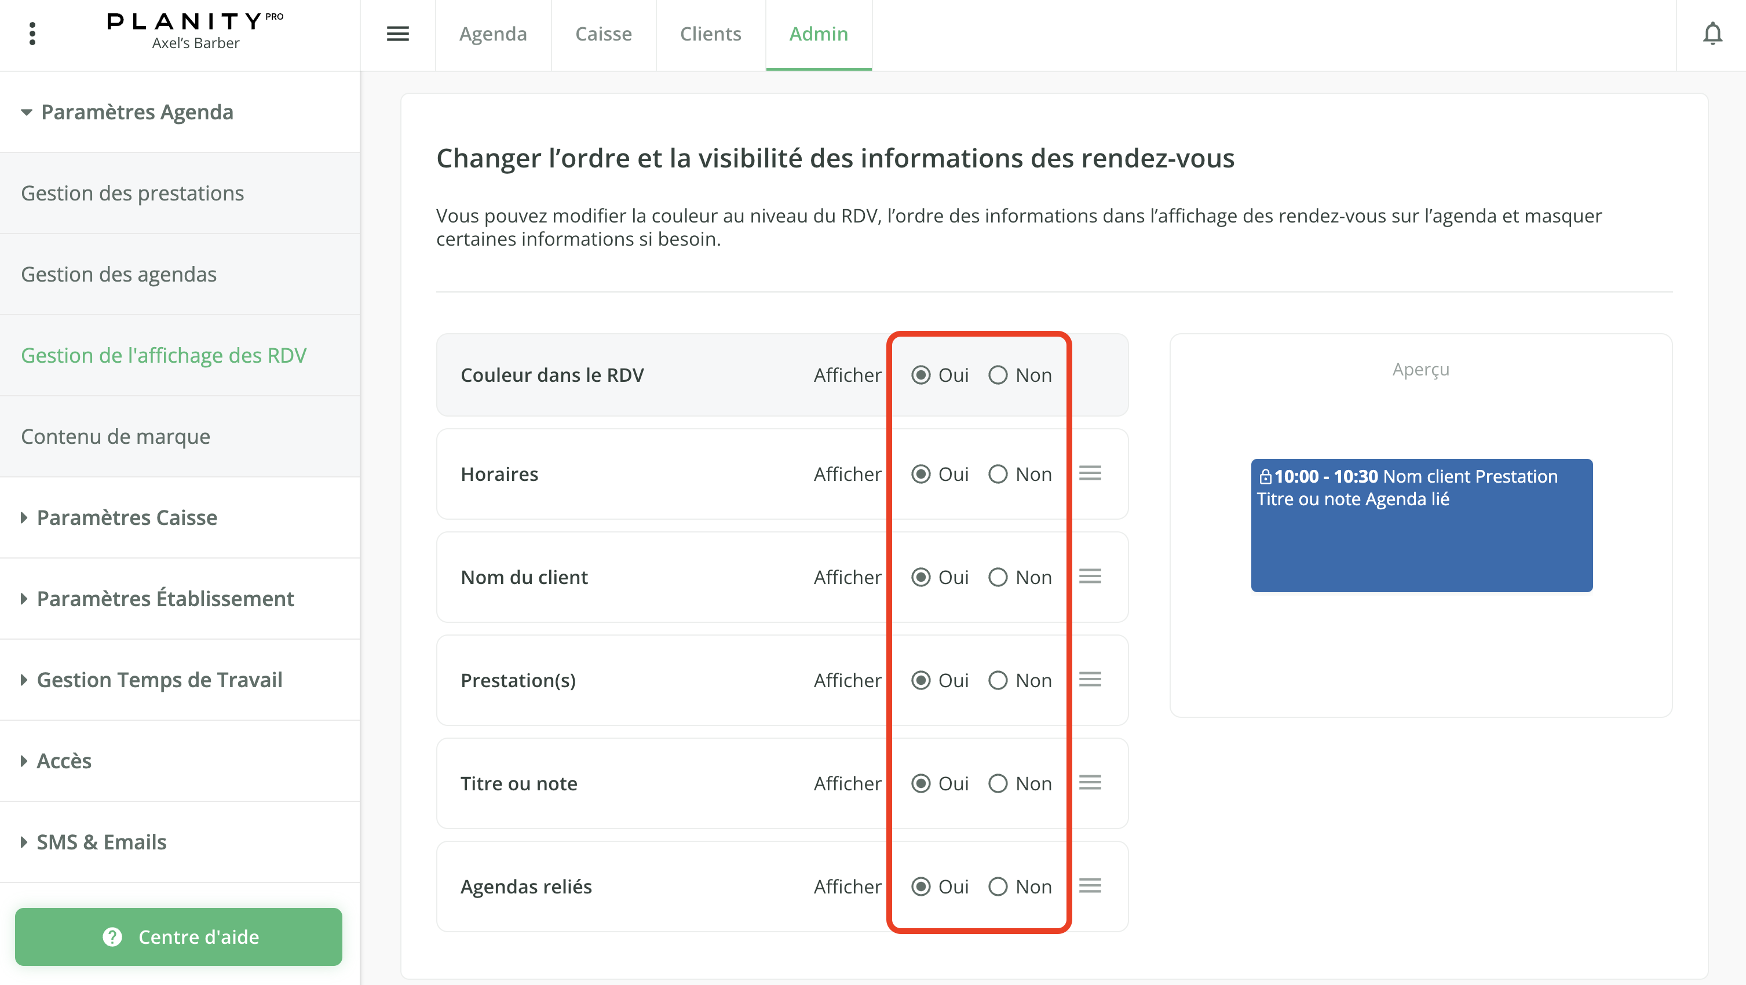Screen dimensions: 1746x985
Task: Click the Centre d'aide button
Action: [179, 936]
